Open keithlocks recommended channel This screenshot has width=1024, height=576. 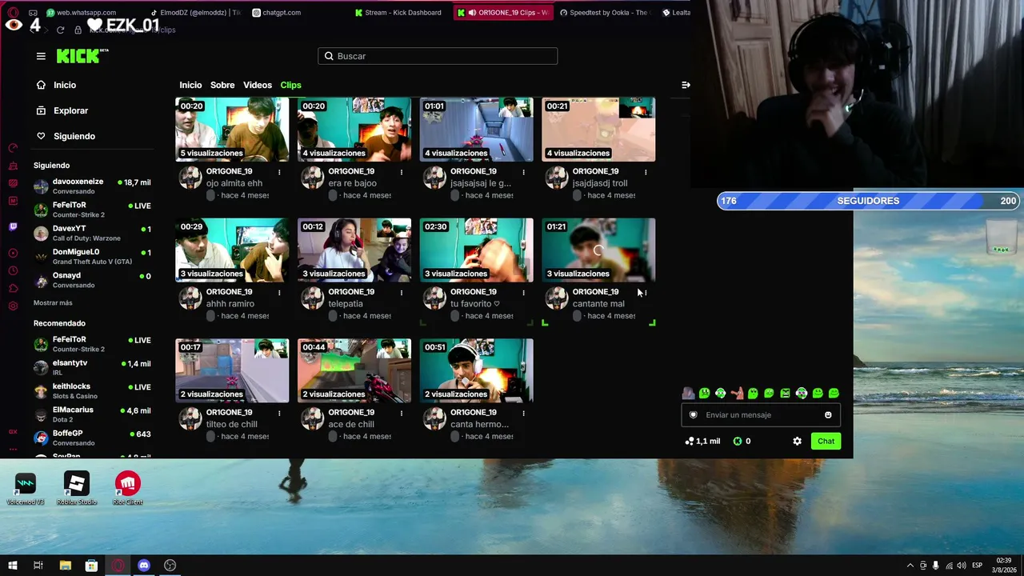(x=92, y=390)
